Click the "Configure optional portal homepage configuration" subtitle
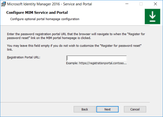 point(45,19)
